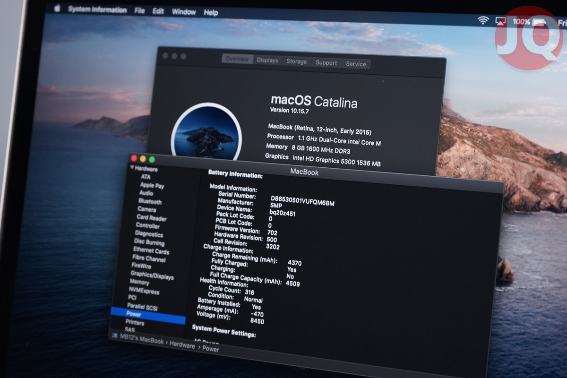
Task: Select FireWire in the sidebar
Action: pyautogui.click(x=141, y=266)
